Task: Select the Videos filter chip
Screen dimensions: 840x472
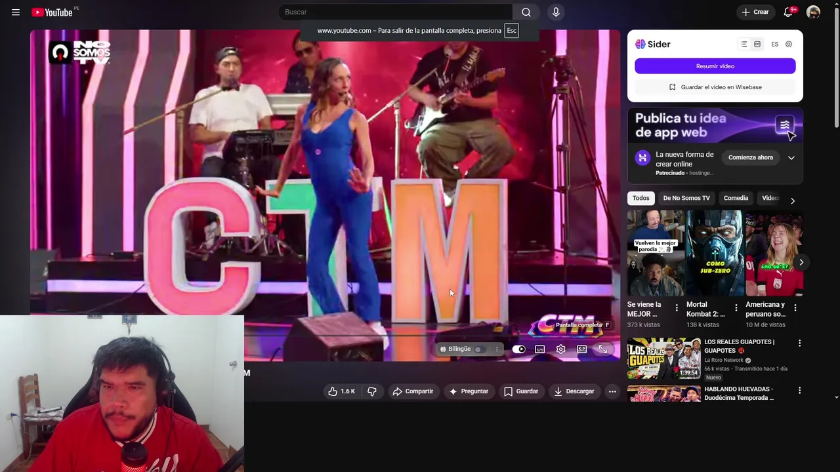Action: point(770,198)
